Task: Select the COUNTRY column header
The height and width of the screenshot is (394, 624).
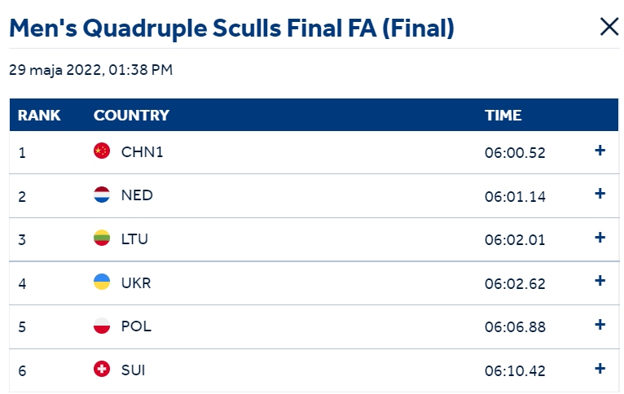Action: [x=131, y=116]
